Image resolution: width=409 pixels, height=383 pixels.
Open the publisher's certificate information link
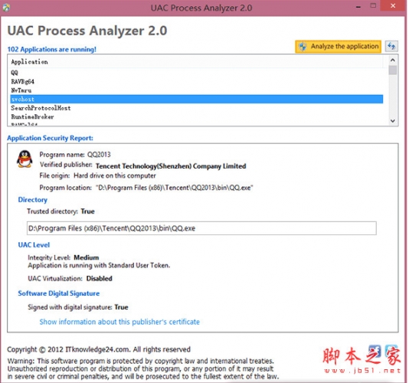click(119, 322)
